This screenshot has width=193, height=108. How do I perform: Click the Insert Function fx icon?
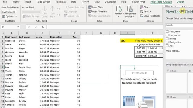43,27
